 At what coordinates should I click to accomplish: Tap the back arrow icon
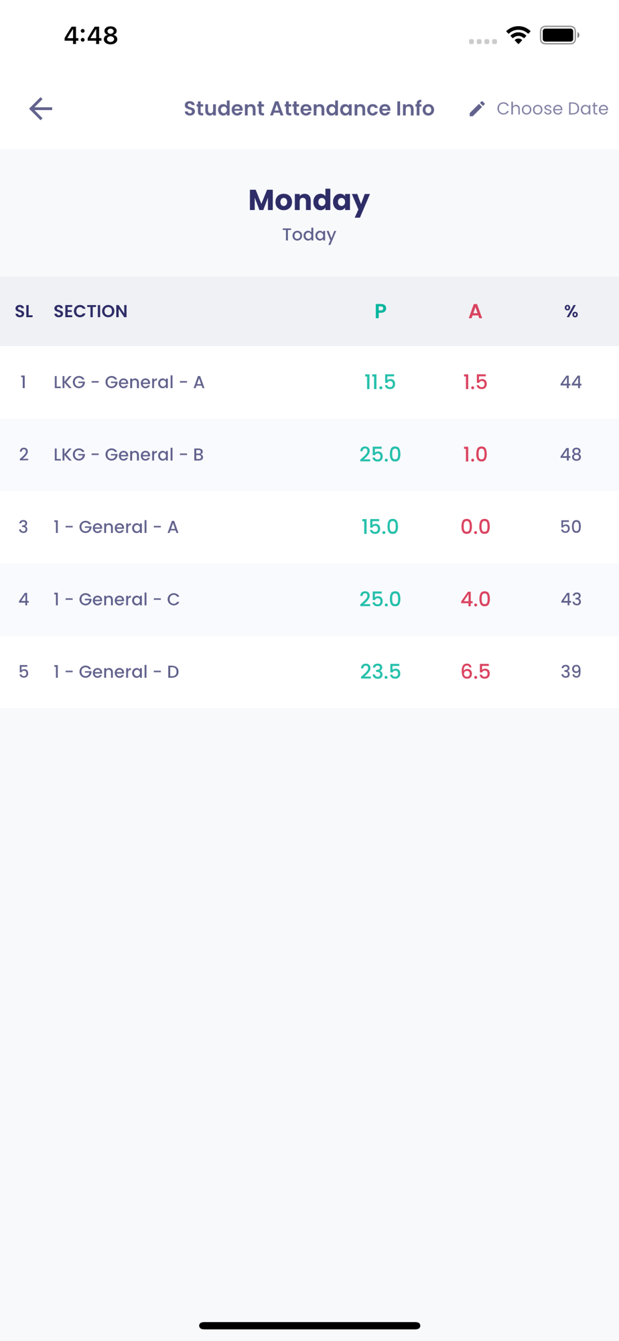(x=41, y=109)
